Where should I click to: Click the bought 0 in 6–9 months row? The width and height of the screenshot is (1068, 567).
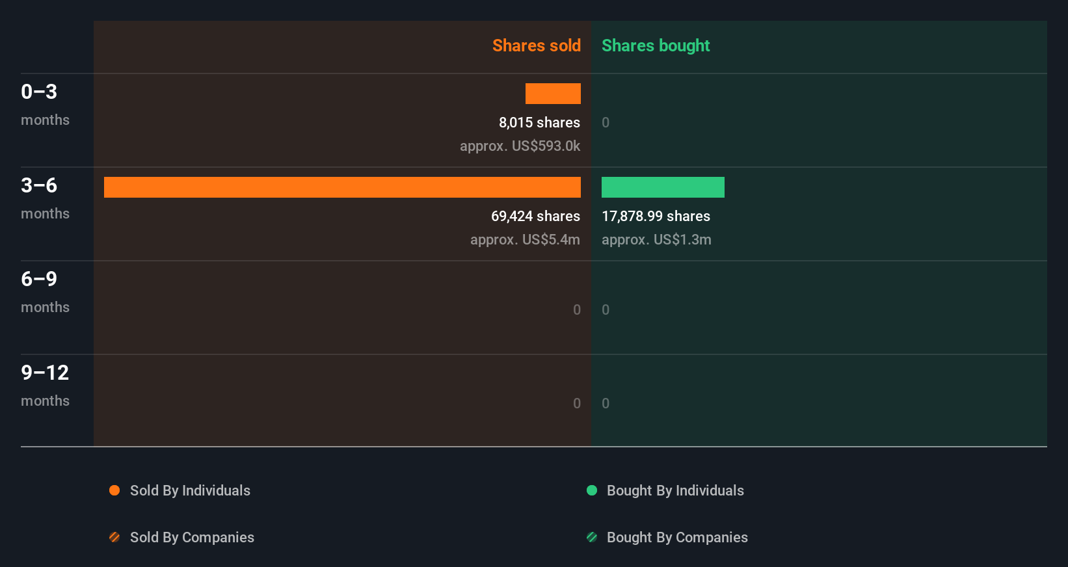pyautogui.click(x=606, y=310)
